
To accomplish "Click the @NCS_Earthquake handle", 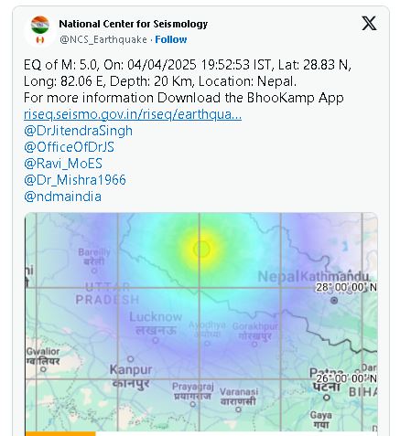I will pyautogui.click(x=103, y=39).
